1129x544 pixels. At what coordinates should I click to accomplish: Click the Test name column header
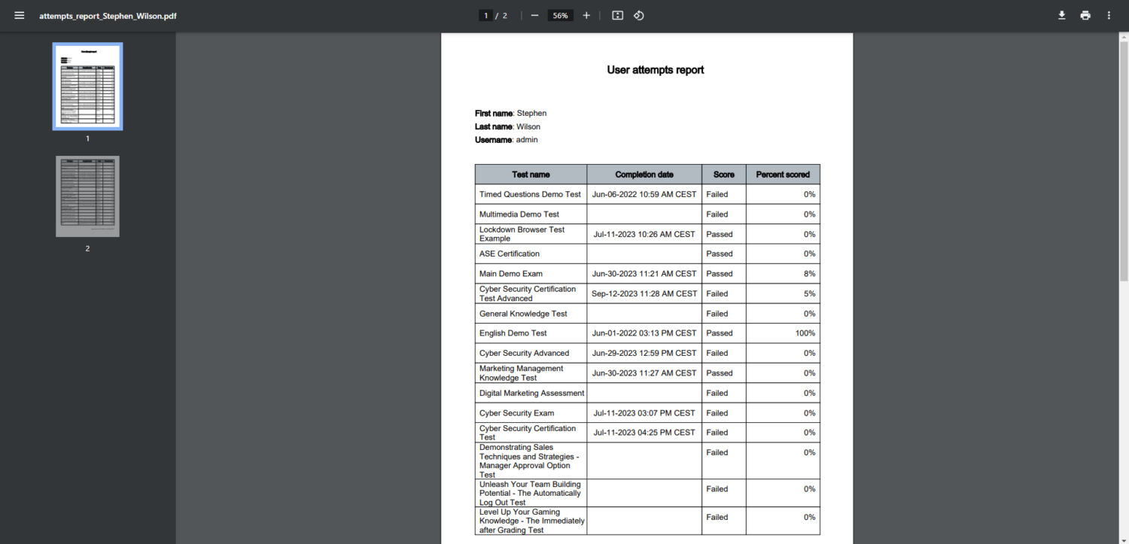[531, 175]
